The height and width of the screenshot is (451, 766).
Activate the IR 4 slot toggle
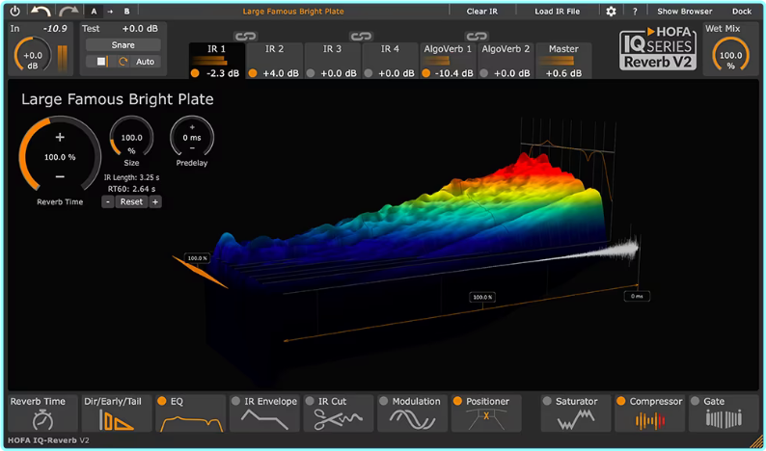coord(369,73)
